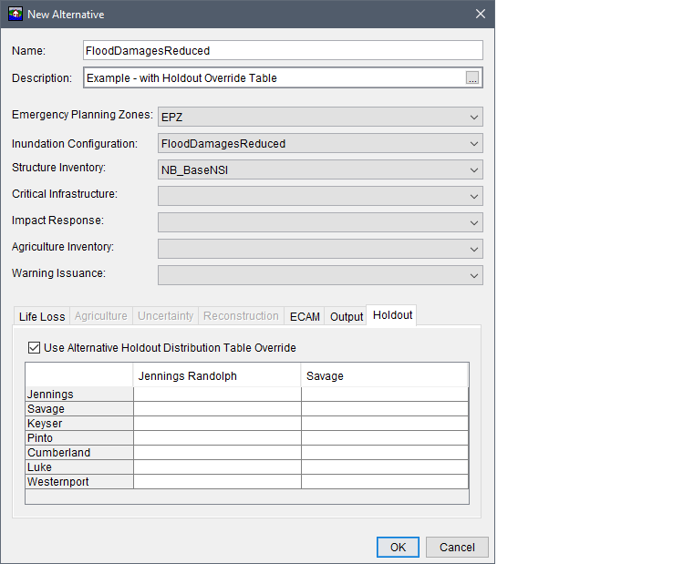Viewport: 694px width, 564px height.
Task: Click the app icon in the title bar
Action: (x=16, y=14)
